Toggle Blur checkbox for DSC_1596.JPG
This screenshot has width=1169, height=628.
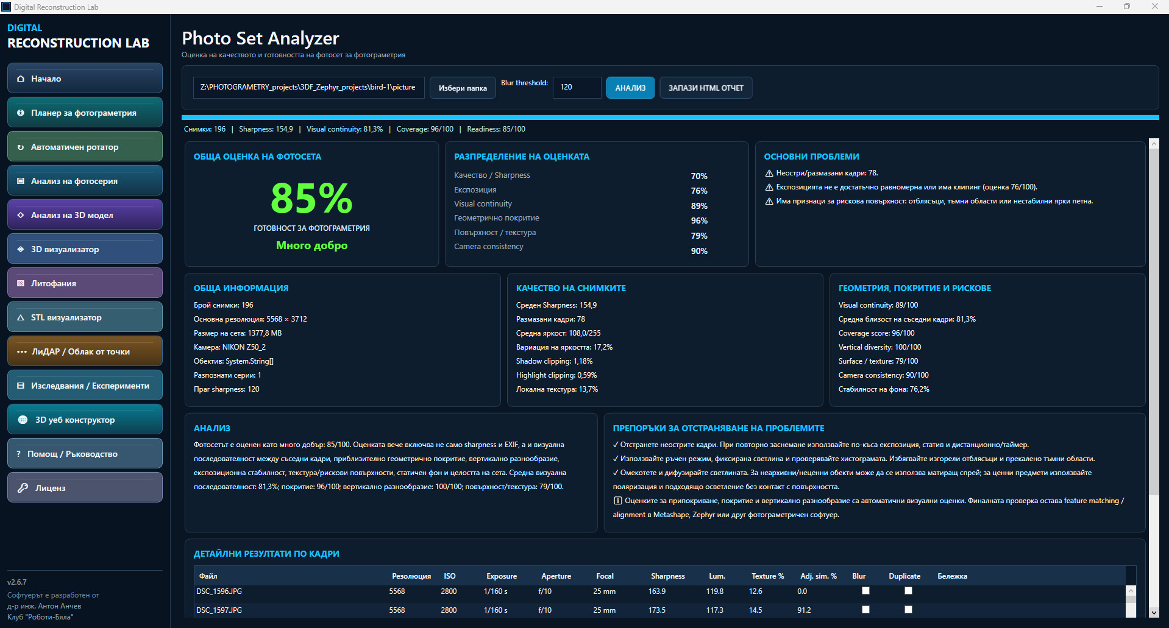[x=865, y=591]
